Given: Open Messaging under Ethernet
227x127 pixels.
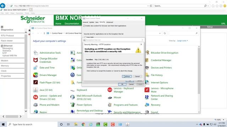Looking at the screenshot, I should [x=8, y=48].
